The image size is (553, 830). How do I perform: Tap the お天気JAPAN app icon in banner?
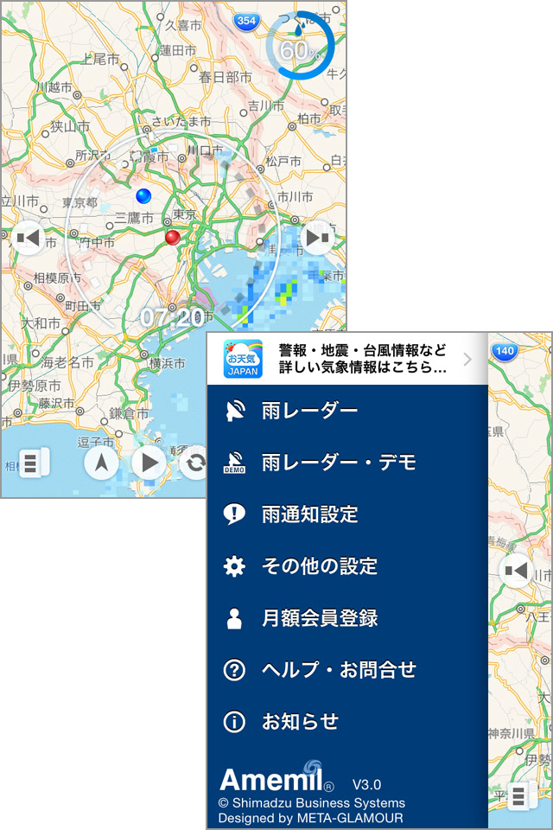tap(242, 359)
